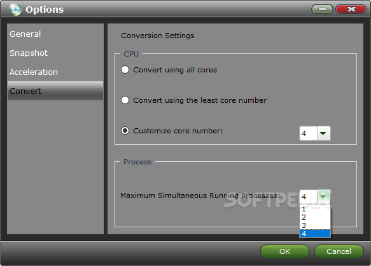This screenshot has height=266, width=371.
Task: Click the Conversion Settings heading
Action: pyautogui.click(x=158, y=36)
